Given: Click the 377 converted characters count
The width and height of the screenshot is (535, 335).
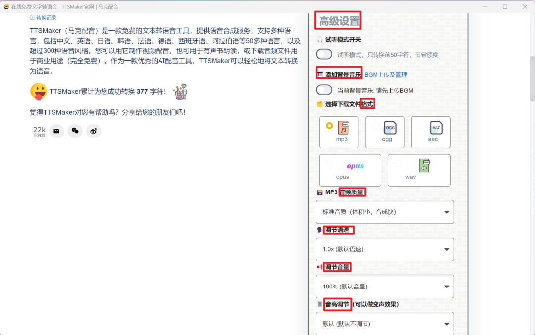Looking at the screenshot, I should [142, 92].
